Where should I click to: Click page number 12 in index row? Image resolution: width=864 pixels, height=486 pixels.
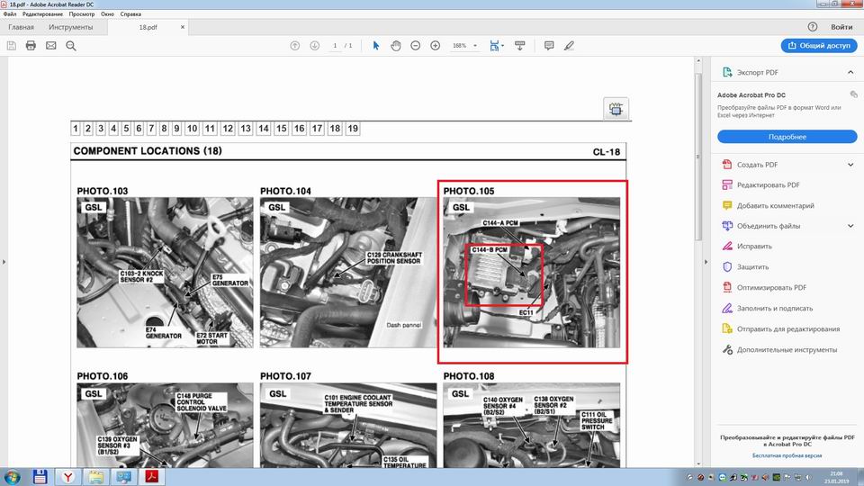tap(228, 129)
